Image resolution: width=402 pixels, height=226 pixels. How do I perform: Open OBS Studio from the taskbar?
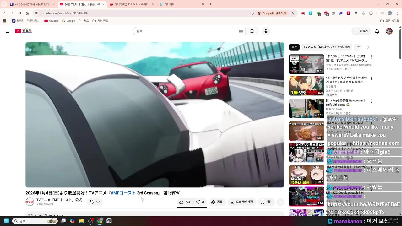click(91, 221)
